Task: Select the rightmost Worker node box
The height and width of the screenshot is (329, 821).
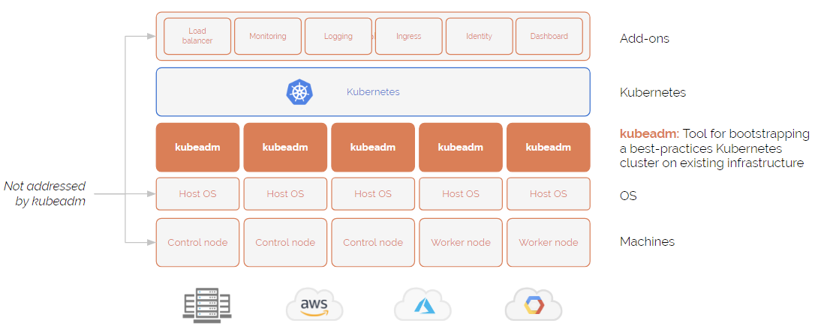Action: [549, 242]
